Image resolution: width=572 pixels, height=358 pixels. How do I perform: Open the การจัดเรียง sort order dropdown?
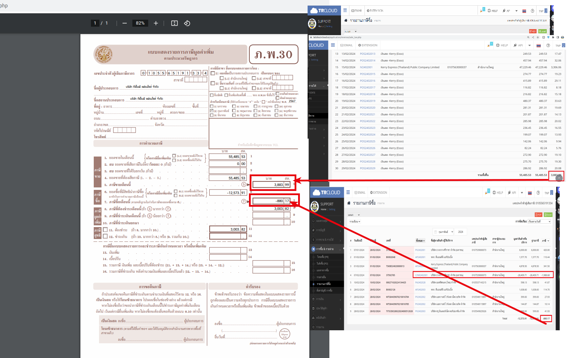coord(539,221)
